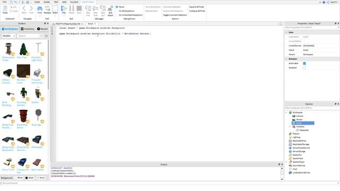Toggle the Archivable checkbox

click(x=304, y=64)
